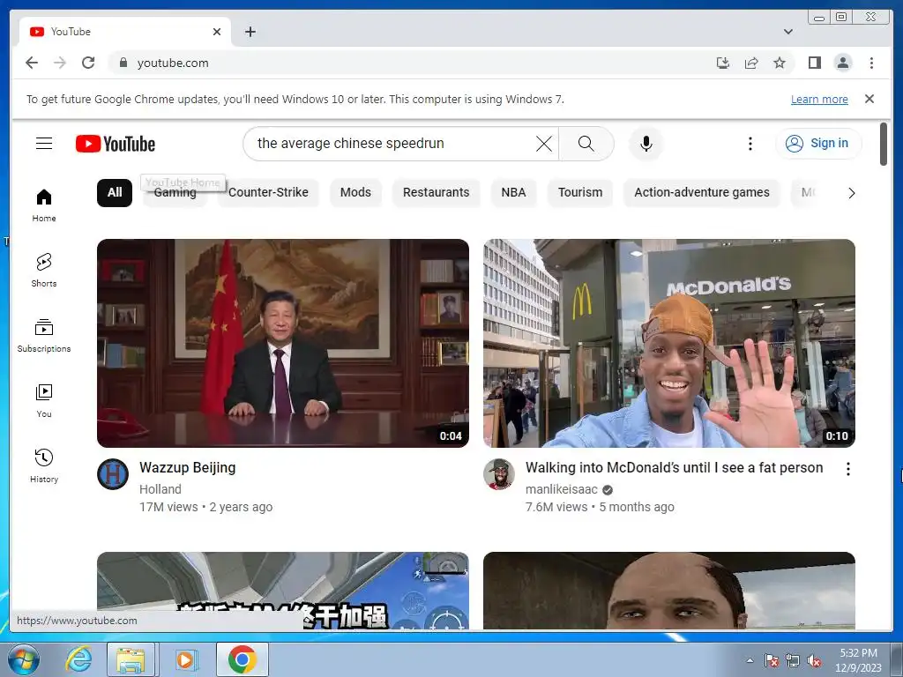The height and width of the screenshot is (677, 903).
Task: Open the Windows Start button
Action: (x=24, y=659)
